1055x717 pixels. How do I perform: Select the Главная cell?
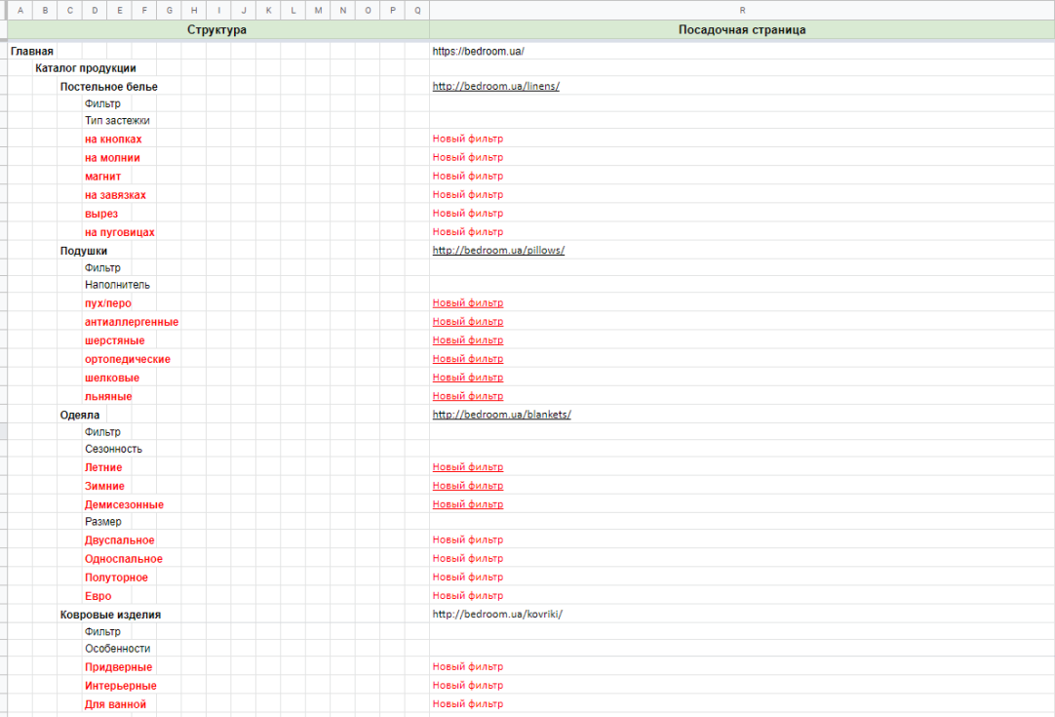pyautogui.click(x=31, y=51)
